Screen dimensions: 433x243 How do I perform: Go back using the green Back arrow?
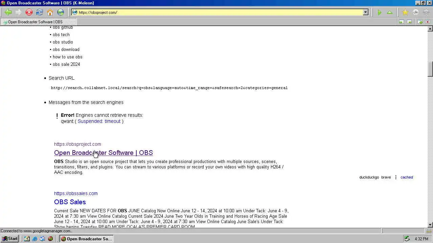coord(8,12)
